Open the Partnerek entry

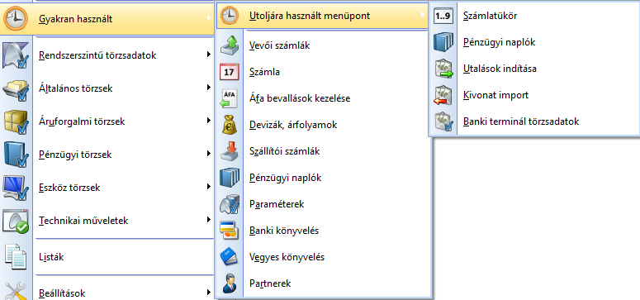[x=324, y=283]
